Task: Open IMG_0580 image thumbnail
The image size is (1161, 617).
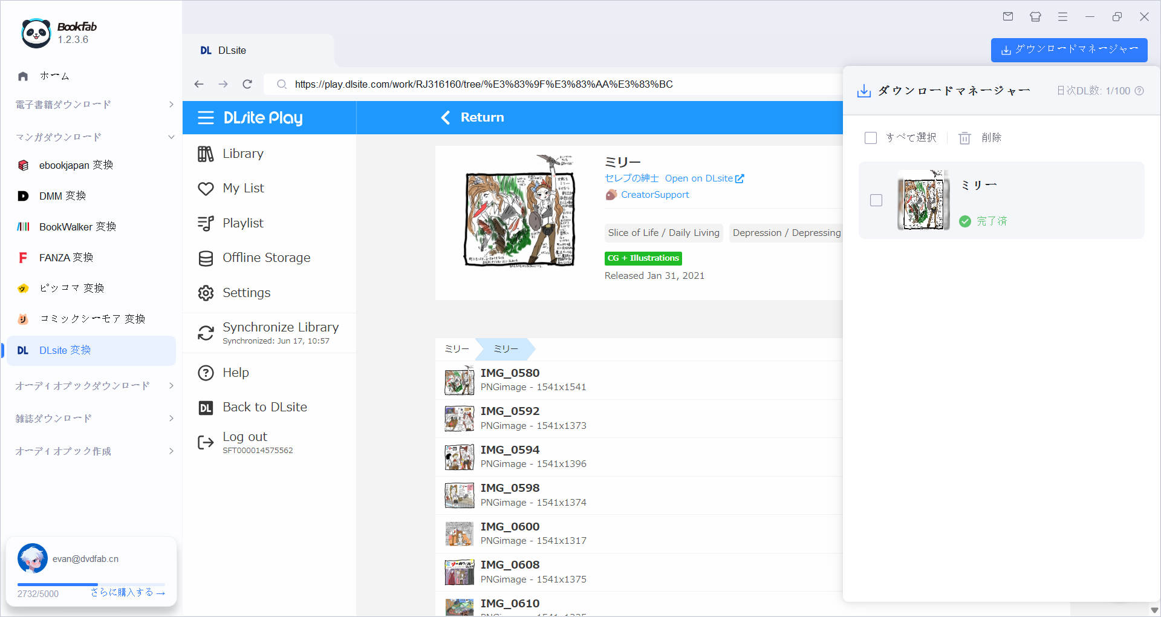Action: pos(460,380)
